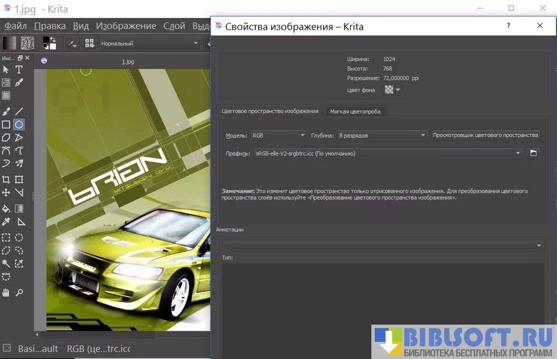Open the Глубина 8 разрядов dropdown

coord(382,135)
